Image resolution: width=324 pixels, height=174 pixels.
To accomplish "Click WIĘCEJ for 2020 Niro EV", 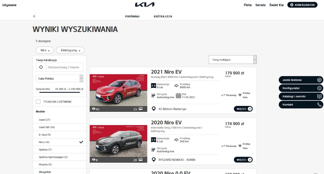I will (x=243, y=160).
